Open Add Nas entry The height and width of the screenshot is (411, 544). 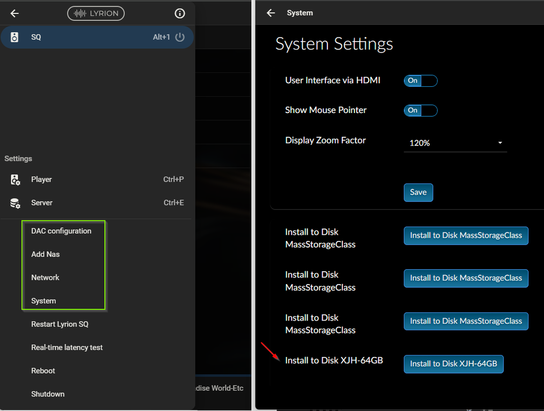pos(45,254)
